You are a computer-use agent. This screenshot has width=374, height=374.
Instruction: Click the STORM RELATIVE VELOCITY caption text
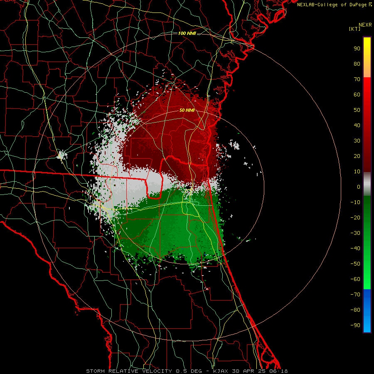coord(129,371)
